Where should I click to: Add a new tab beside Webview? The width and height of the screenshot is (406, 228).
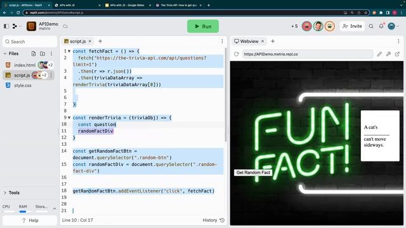[273, 41]
